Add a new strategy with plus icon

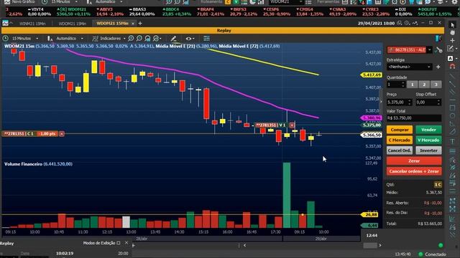[438, 67]
